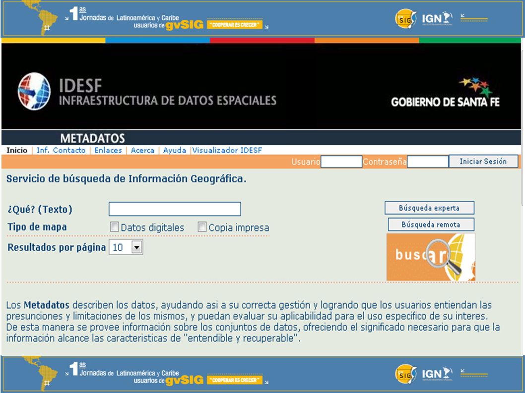The image size is (525, 393).
Task: Enable the Datos digitales checkbox
Action: coord(114,227)
